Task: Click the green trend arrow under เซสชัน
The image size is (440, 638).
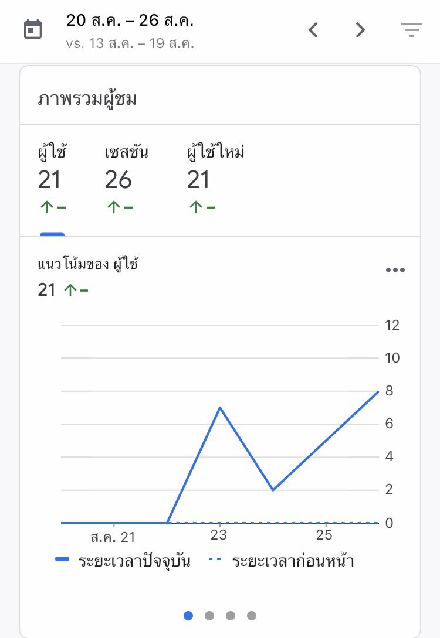Action: [113, 207]
